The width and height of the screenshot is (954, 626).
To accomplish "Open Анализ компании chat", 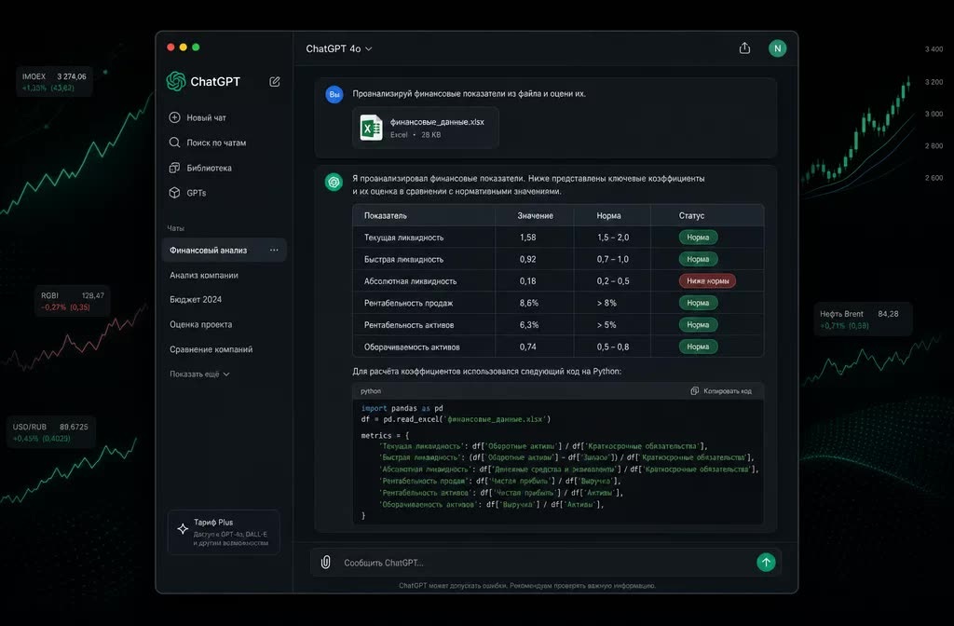I will [x=204, y=275].
